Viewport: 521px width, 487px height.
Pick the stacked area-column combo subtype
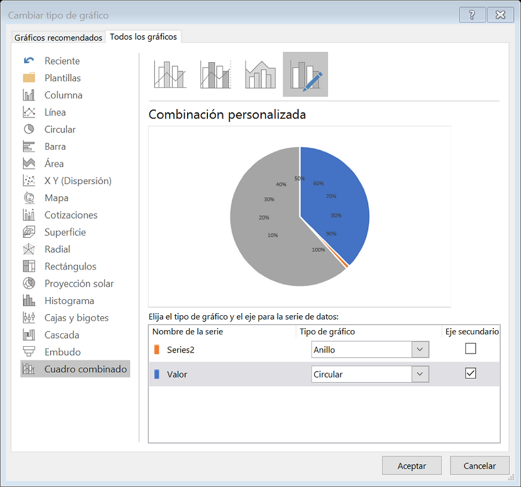260,74
